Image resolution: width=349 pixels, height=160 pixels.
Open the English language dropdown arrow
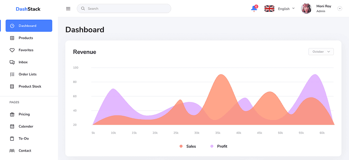293,8
